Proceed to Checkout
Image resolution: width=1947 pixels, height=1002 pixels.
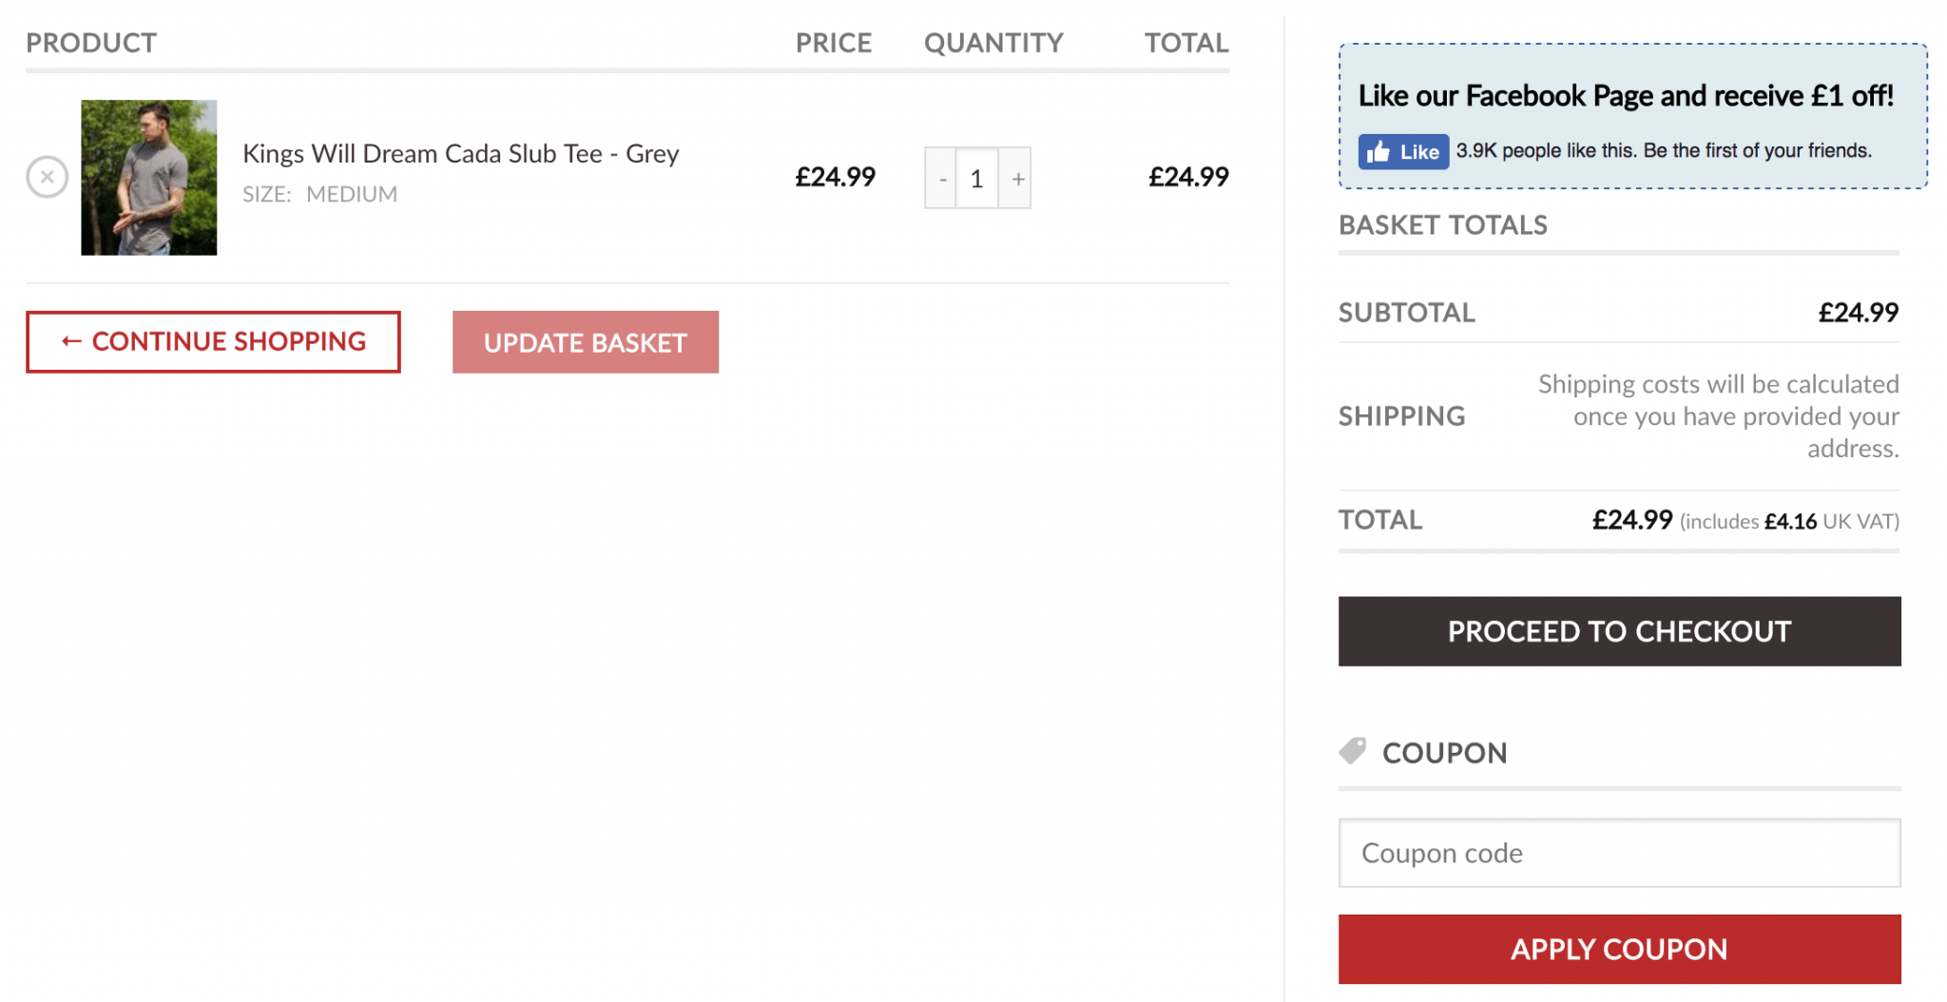tap(1618, 631)
